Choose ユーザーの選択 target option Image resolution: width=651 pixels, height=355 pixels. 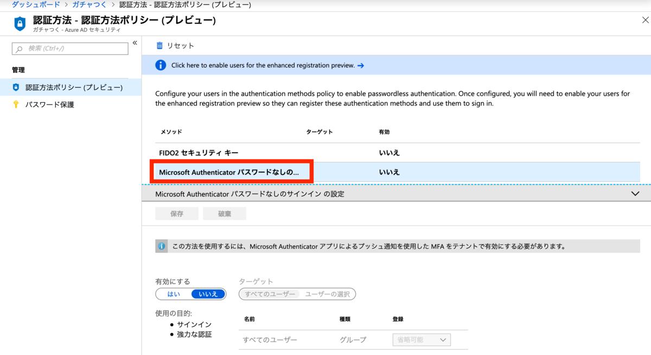(x=328, y=294)
